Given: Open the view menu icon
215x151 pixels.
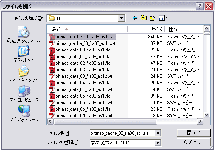Looking at the screenshot, I should pyautogui.click(x=163, y=18).
